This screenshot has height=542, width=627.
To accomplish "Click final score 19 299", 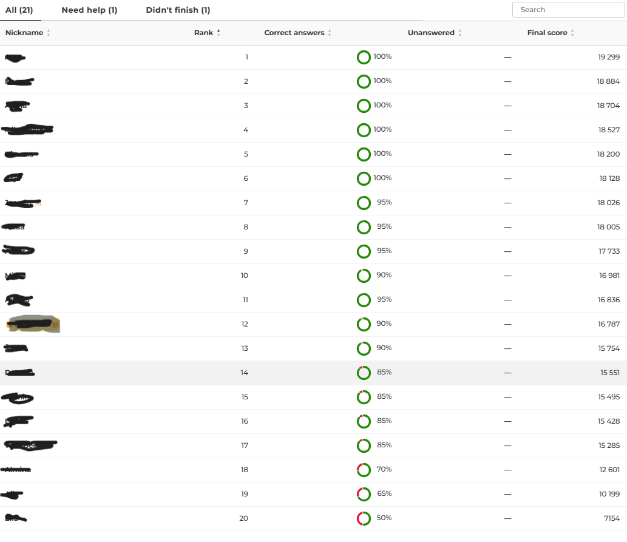I will tap(609, 57).
